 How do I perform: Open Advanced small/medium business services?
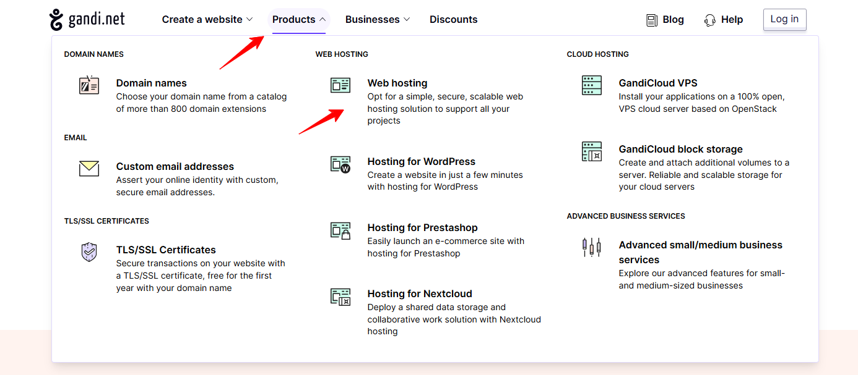coord(701,252)
